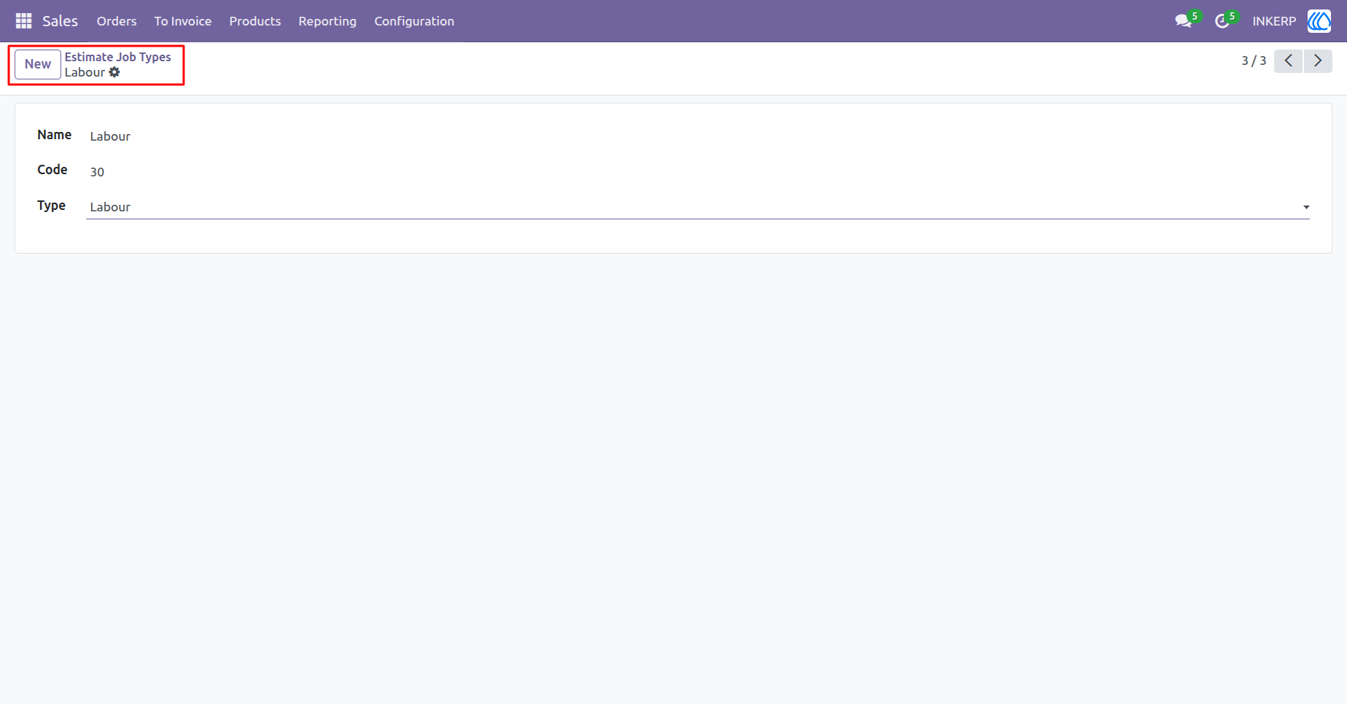
Task: Click the Name field label
Action: click(x=55, y=135)
